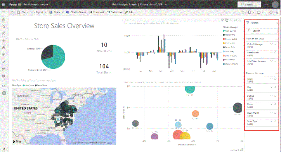Select the FD-02 dark bubble in scatter chart
Screen dimensions: 281x152
[x=238, y=108]
